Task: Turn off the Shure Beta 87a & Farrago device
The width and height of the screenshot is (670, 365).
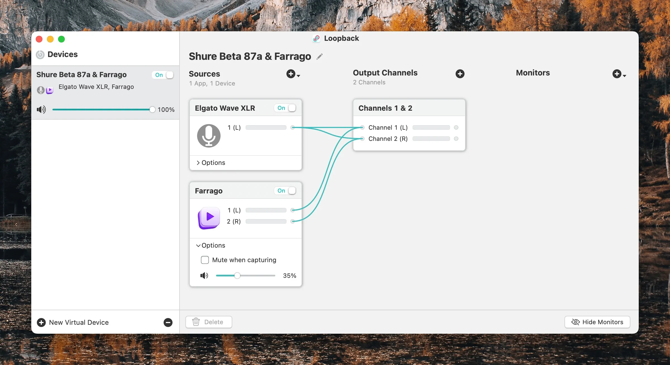Action: coord(163,75)
